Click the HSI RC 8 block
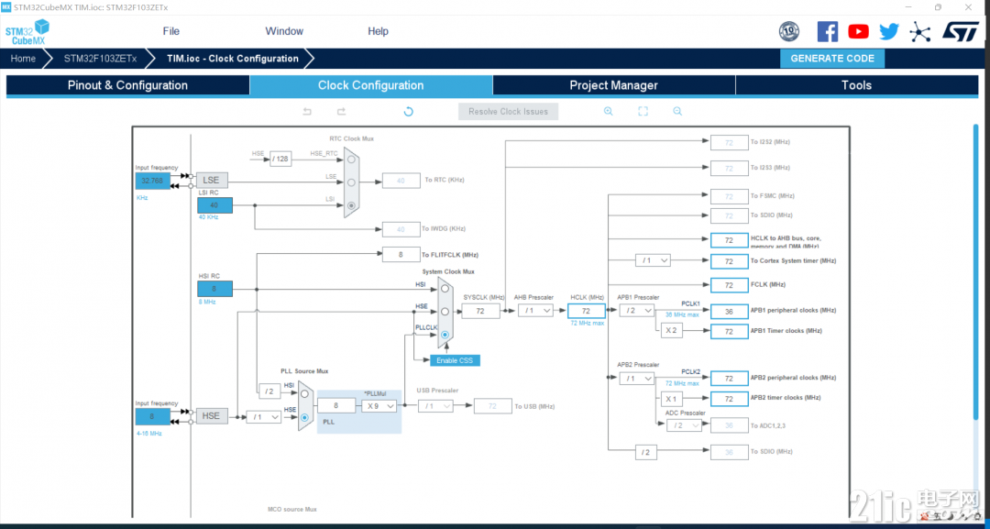Image resolution: width=990 pixels, height=529 pixels. (x=214, y=289)
